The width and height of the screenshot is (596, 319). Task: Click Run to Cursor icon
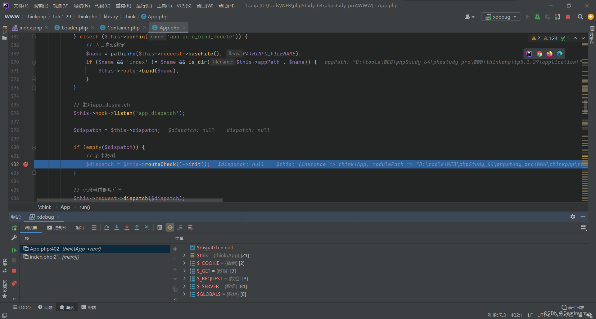coord(147,228)
